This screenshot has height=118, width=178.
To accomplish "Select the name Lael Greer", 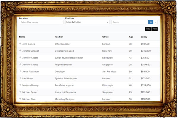I will (28, 78).
